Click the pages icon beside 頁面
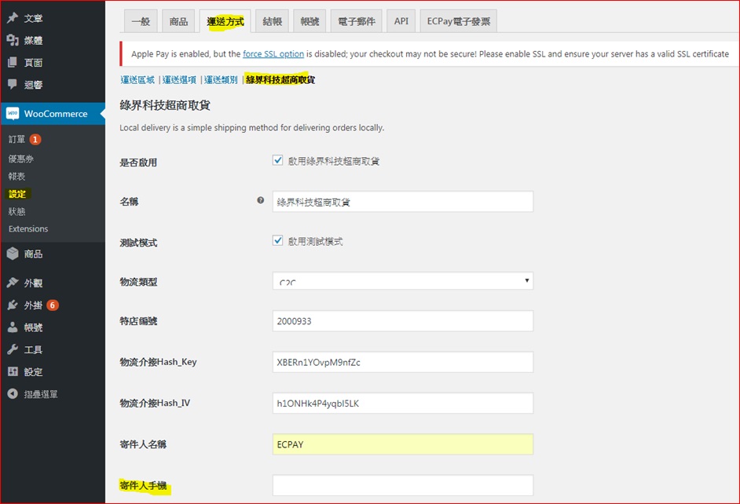 click(13, 62)
